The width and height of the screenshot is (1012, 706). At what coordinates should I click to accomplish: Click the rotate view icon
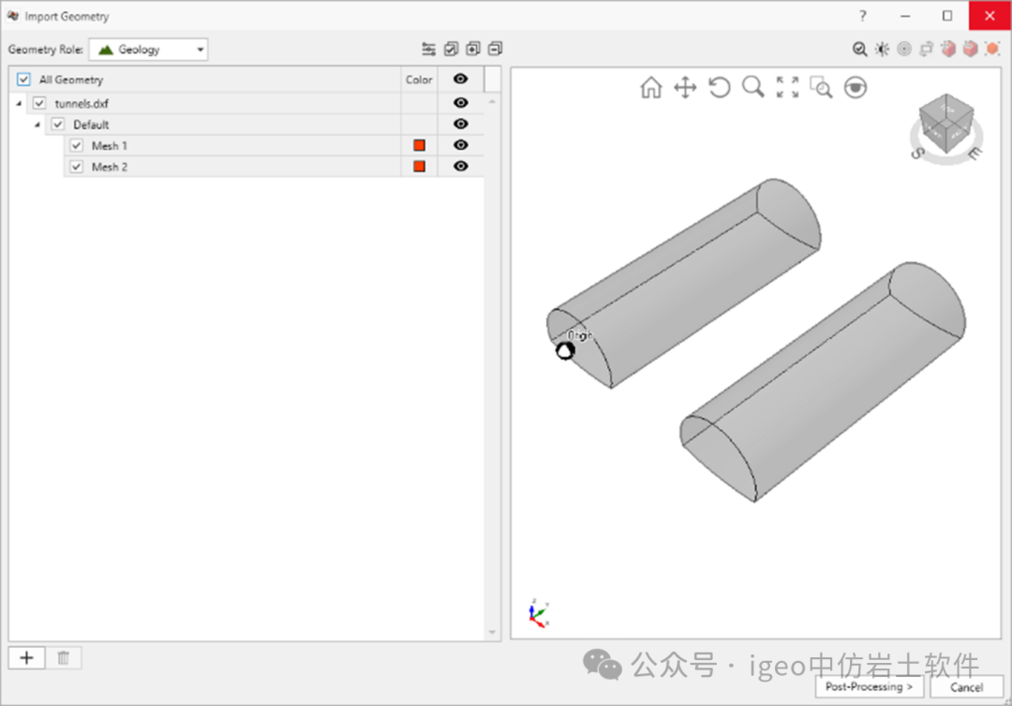(x=719, y=88)
